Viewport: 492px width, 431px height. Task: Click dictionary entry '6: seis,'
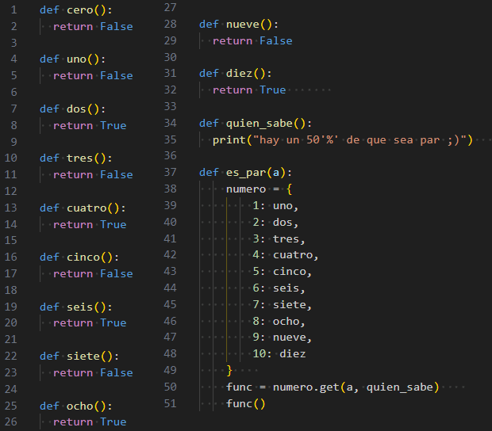[x=279, y=288]
